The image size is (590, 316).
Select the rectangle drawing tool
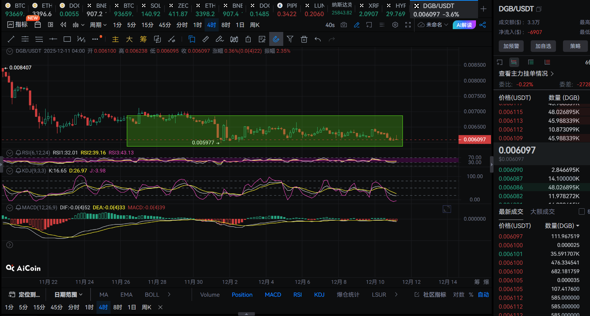(67, 39)
